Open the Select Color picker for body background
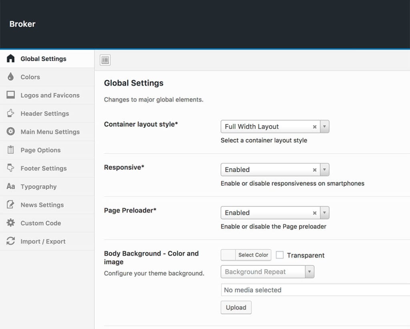The height and width of the screenshot is (329, 410). (246, 255)
